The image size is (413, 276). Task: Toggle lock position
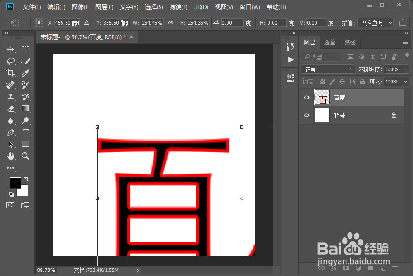coord(342,82)
